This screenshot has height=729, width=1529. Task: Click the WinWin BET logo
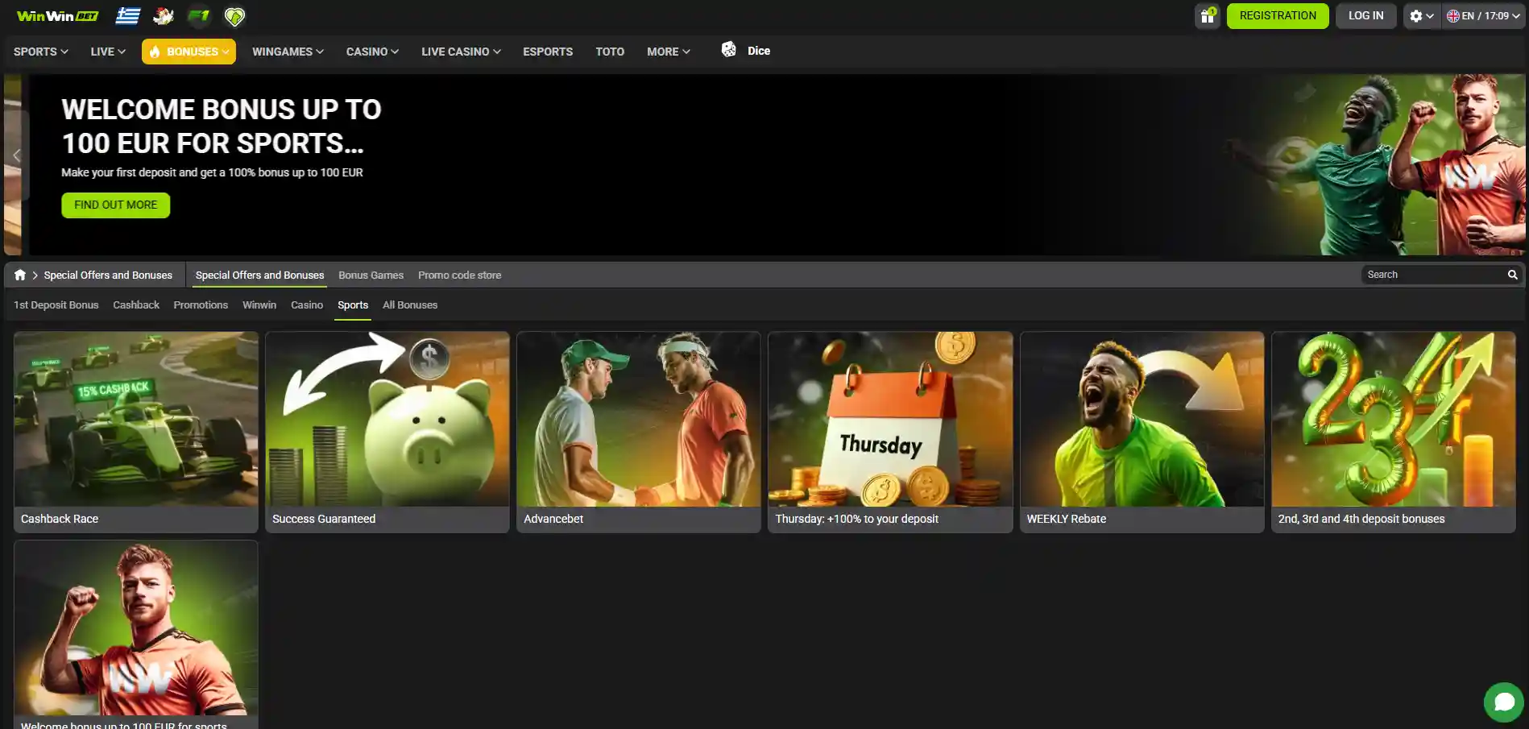(57, 16)
